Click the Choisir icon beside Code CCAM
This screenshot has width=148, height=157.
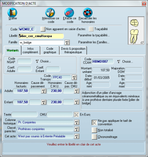(x=119, y=62)
